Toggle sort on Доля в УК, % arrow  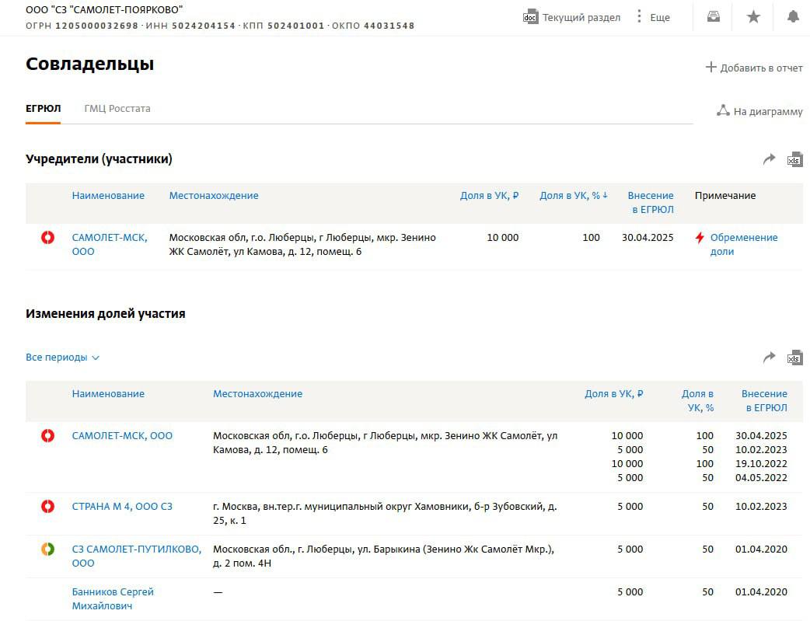click(605, 195)
